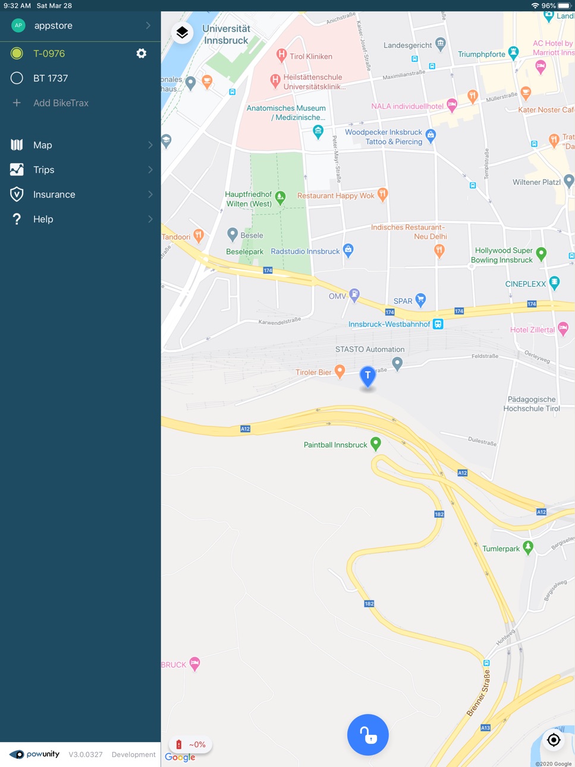
Task: Expand the Map chevron arrow
Action: (x=150, y=145)
